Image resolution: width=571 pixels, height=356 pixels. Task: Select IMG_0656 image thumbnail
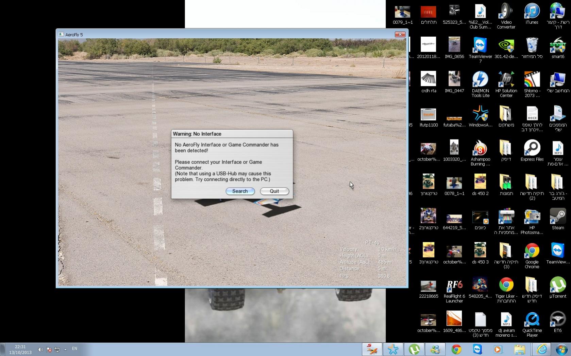(x=454, y=48)
